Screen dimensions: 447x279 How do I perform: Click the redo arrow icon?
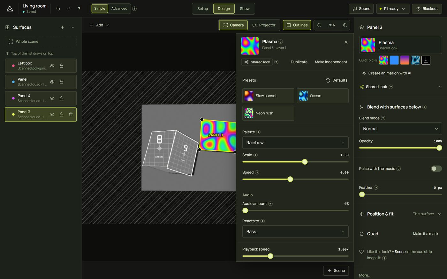(68, 9)
